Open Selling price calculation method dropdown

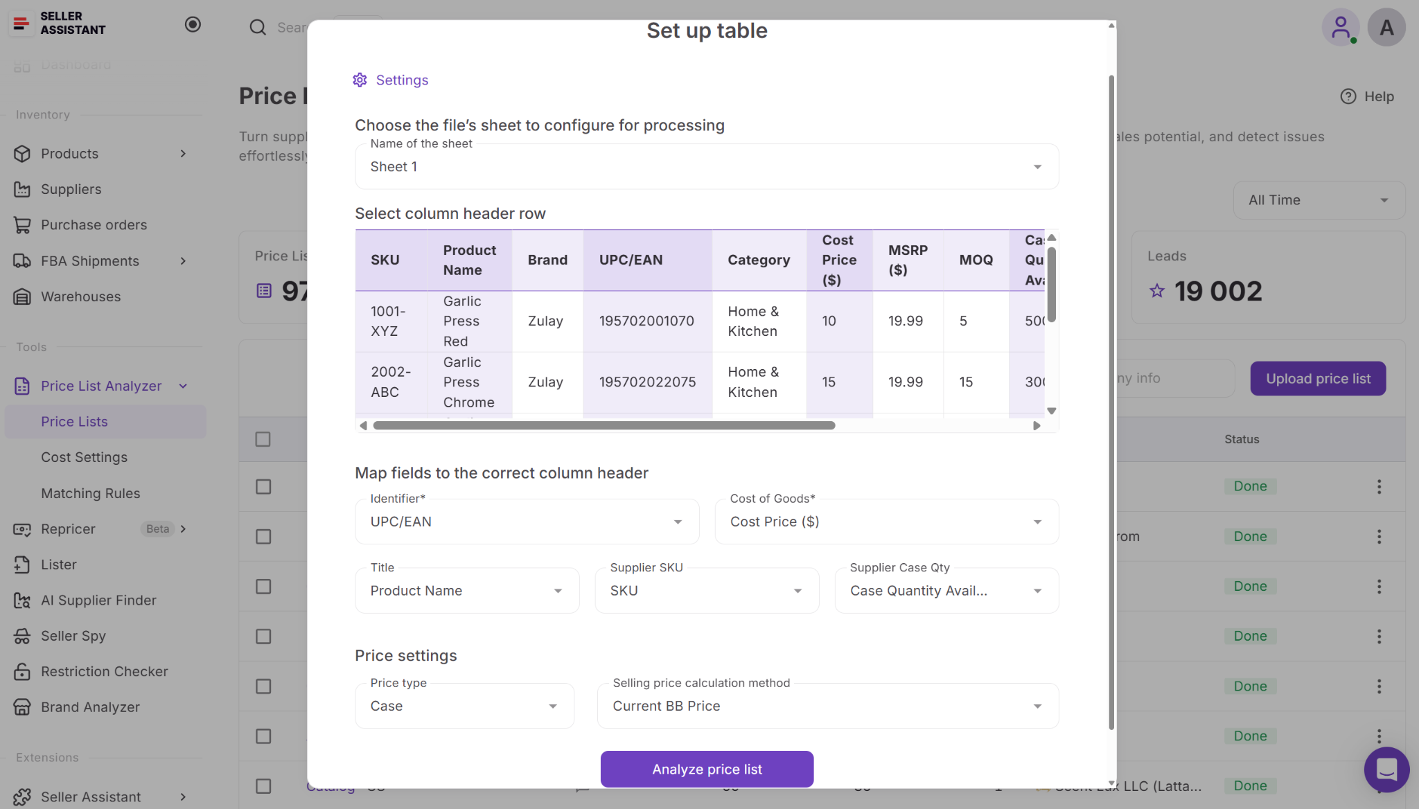828,706
